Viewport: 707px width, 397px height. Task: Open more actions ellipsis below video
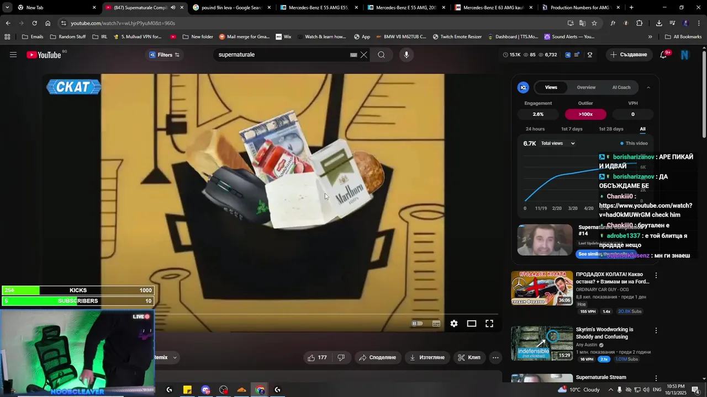tap(495, 357)
